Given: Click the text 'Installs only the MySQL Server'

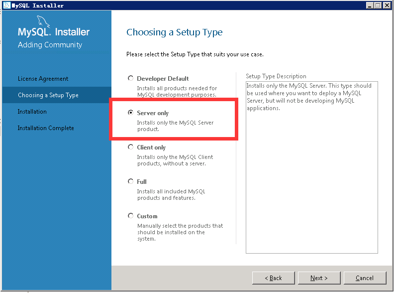Looking at the screenshot, I should coord(175,123).
